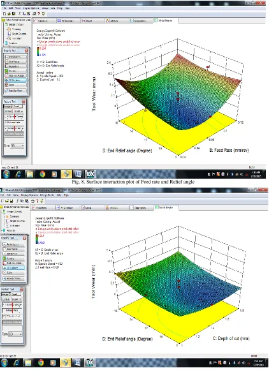Close Graphs Tool palette in depth of cut window

tap(24, 238)
